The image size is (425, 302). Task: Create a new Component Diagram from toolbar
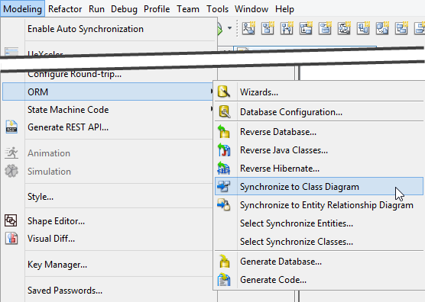tap(363, 27)
